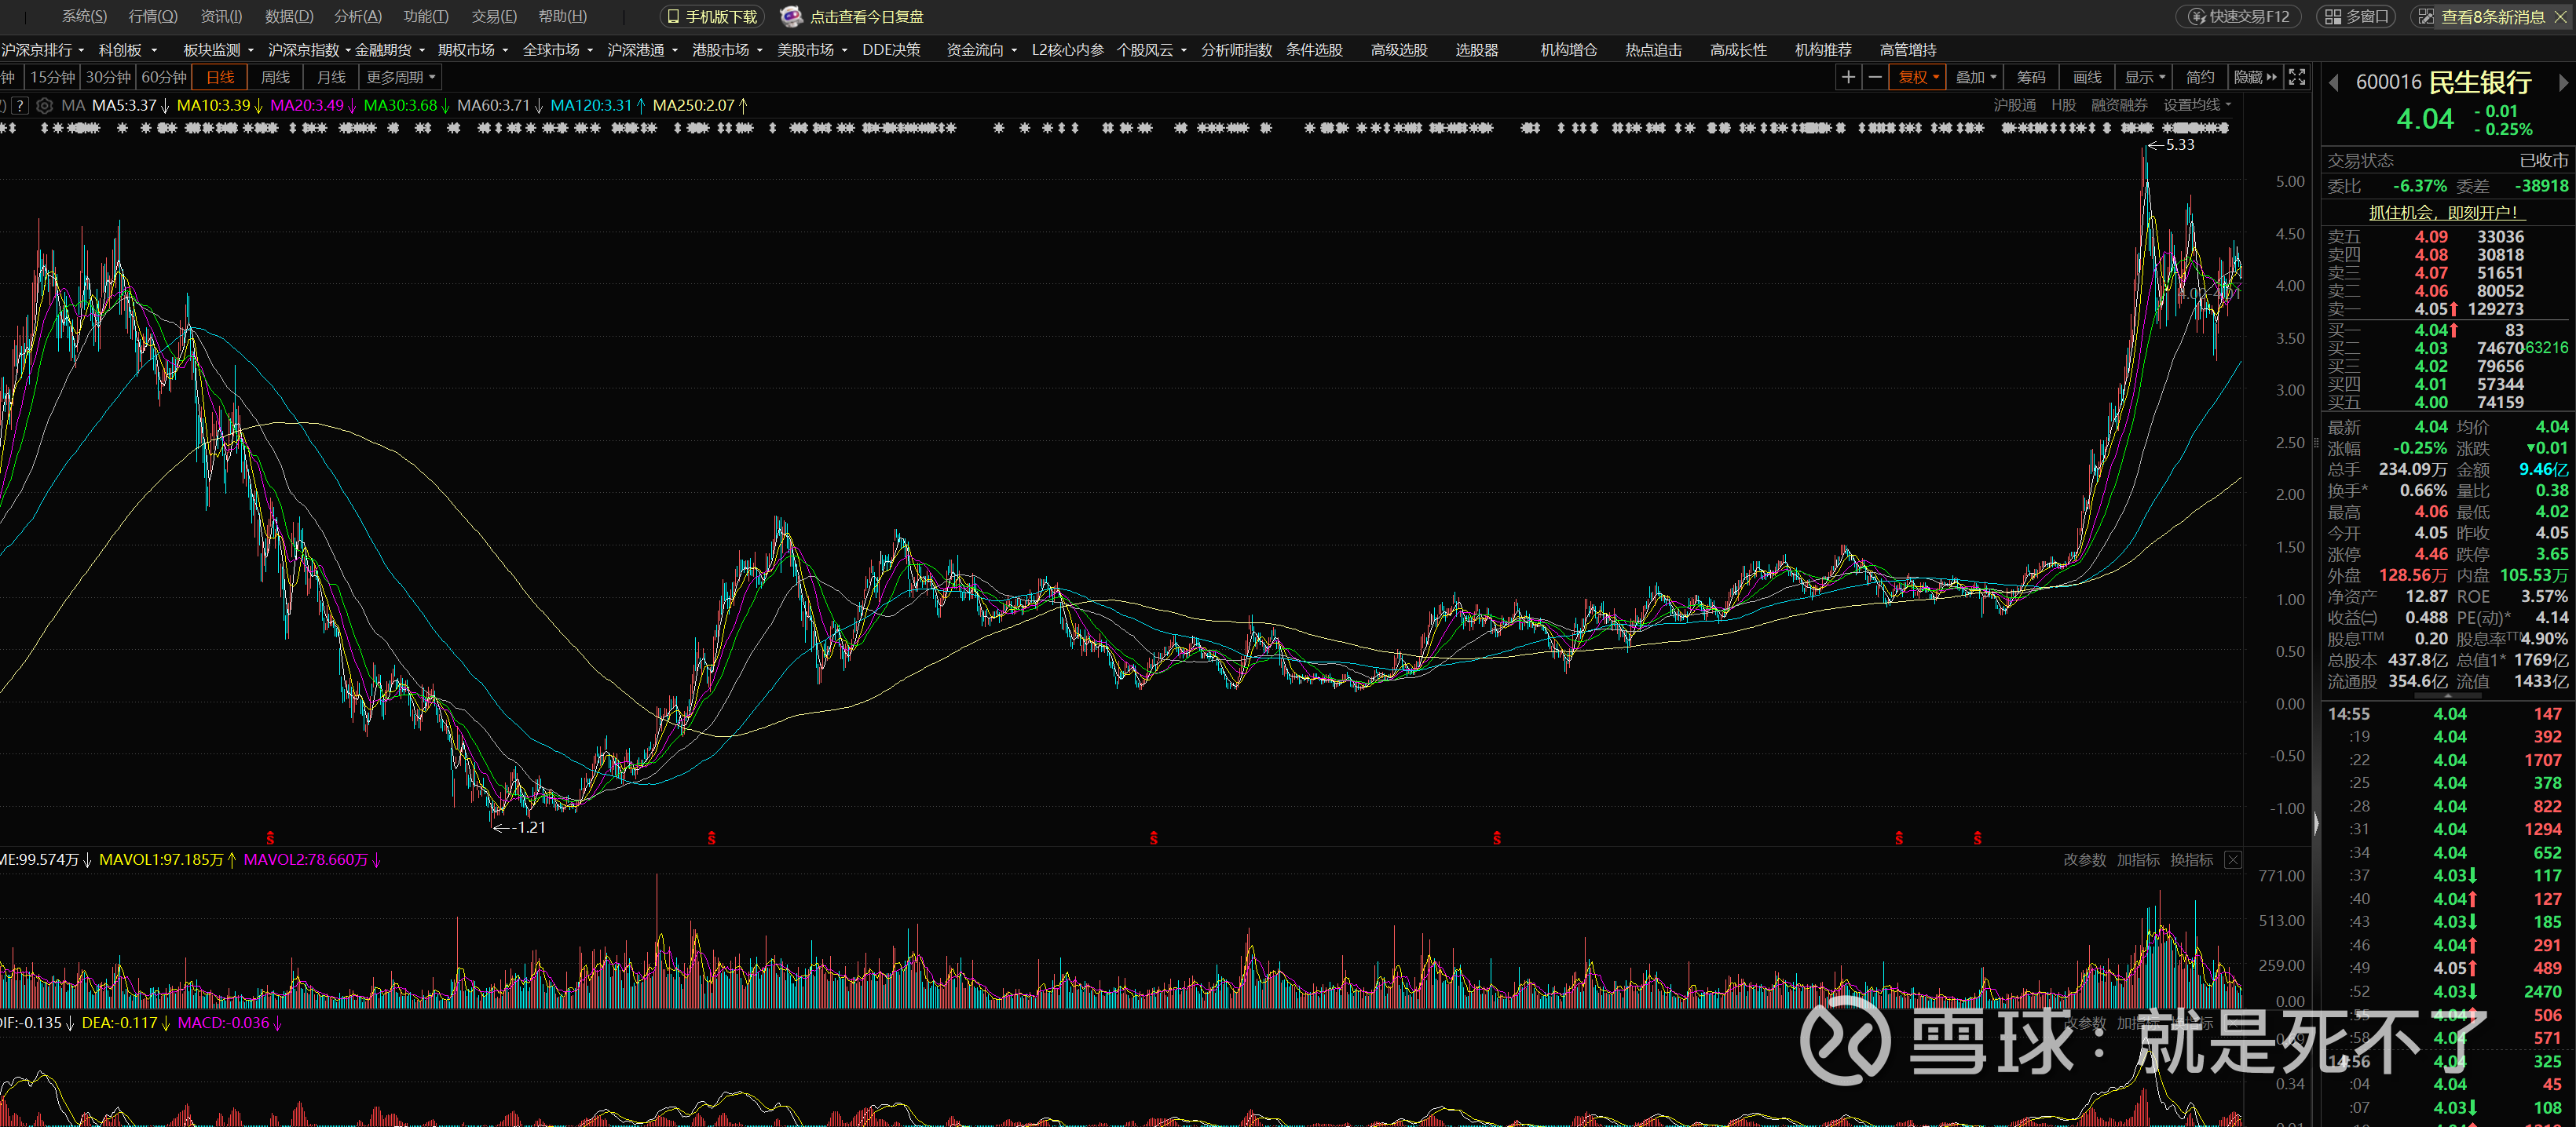The width and height of the screenshot is (2576, 1127).
Task: Click 快速交易F12 button
Action: pyautogui.click(x=2238, y=16)
